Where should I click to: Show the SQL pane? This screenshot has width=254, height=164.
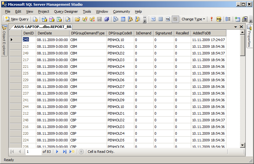(x=168, y=19)
